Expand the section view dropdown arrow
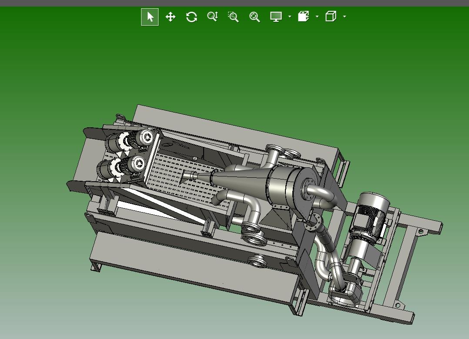The height and width of the screenshot is (339, 469). click(317, 17)
